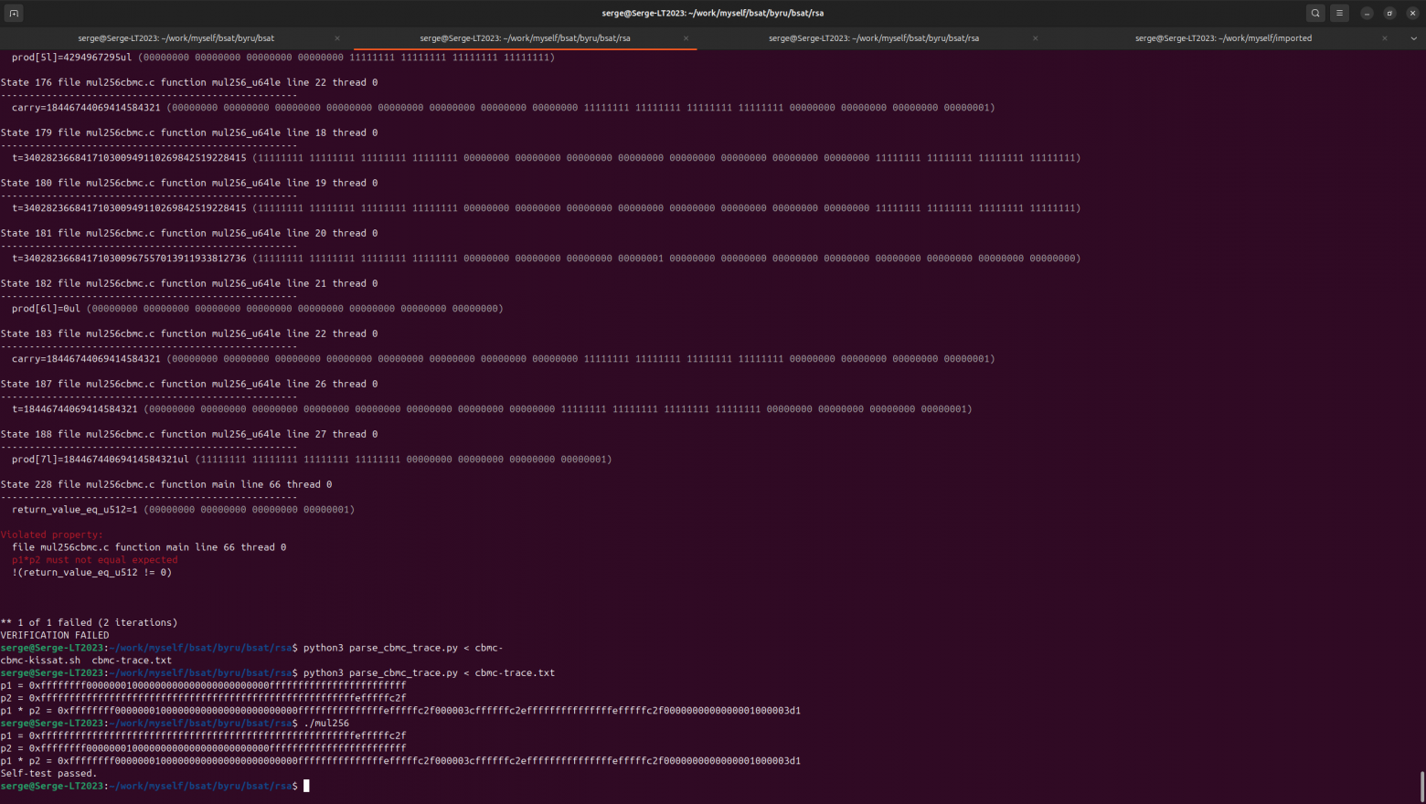Viewport: 1426px width, 804px height.
Task: Click the incomplete 'python3 parse_cbmc_trace.py < cbmc-' command
Action: 403,648
